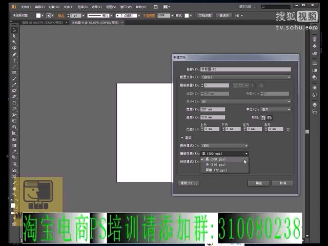Select the Gradient tool

[14, 146]
